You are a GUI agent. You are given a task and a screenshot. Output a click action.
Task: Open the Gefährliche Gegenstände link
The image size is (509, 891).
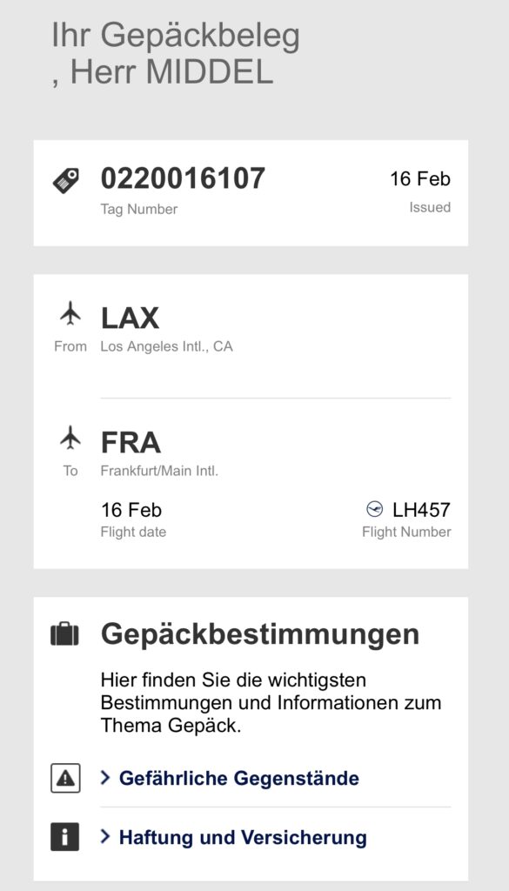click(239, 778)
